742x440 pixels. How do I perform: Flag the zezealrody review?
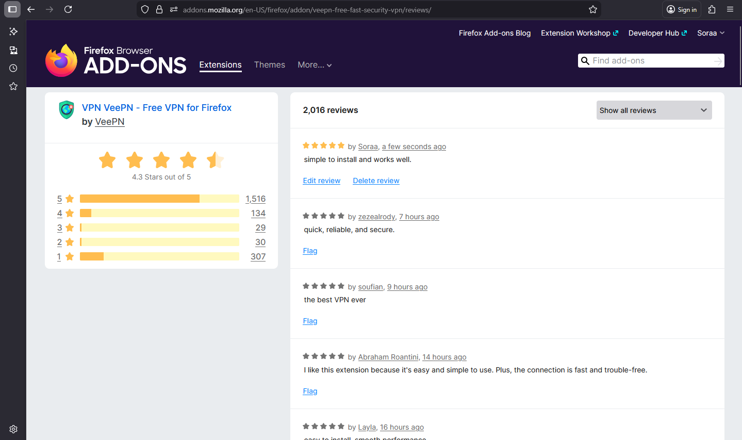(310, 251)
